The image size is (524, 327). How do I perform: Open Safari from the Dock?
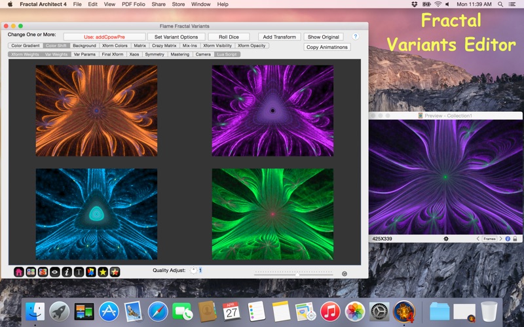click(x=158, y=312)
